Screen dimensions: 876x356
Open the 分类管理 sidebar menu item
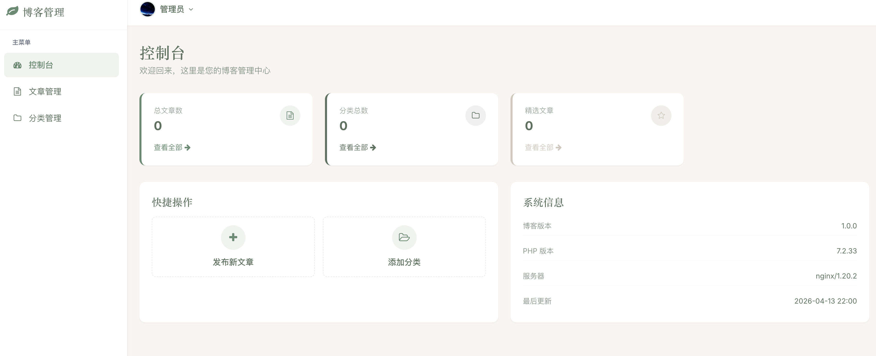(x=45, y=118)
